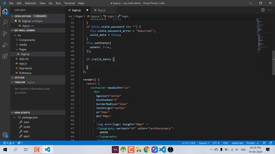Open the Manage gear icon
Viewport: 275px width, 154px height.
click(x=5, y=135)
